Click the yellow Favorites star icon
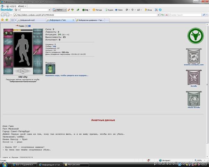209x167 pixels. pos(2,20)
